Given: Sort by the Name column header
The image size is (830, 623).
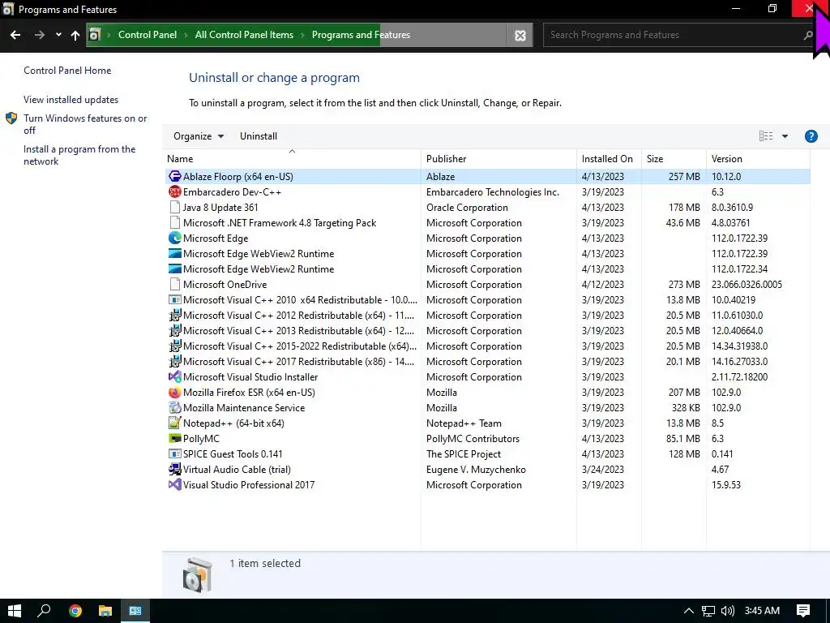Looking at the screenshot, I should (x=292, y=159).
